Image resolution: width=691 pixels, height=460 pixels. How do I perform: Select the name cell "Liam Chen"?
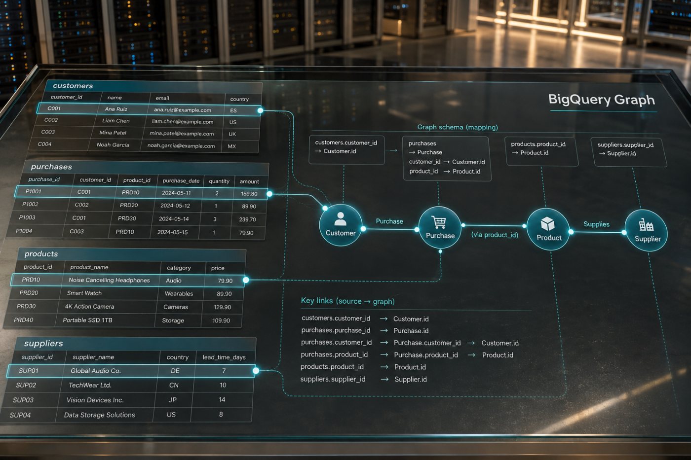coord(116,121)
